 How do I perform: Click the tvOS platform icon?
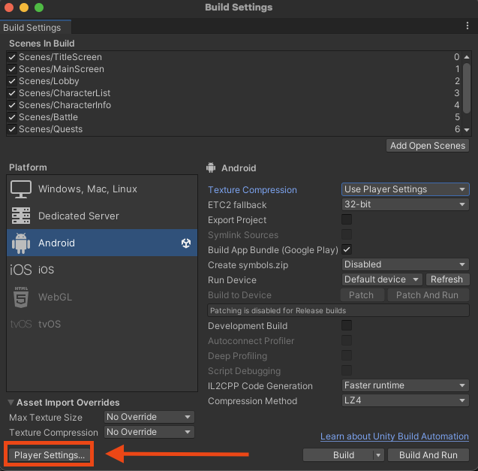pos(21,324)
